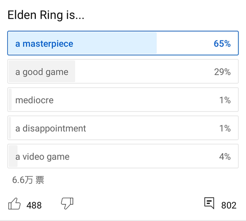Select the "a masterpiece" poll option
Screen dimensions: 246x221
[123, 43]
